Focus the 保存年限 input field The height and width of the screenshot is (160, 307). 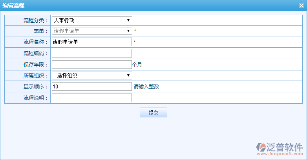tap(92, 65)
